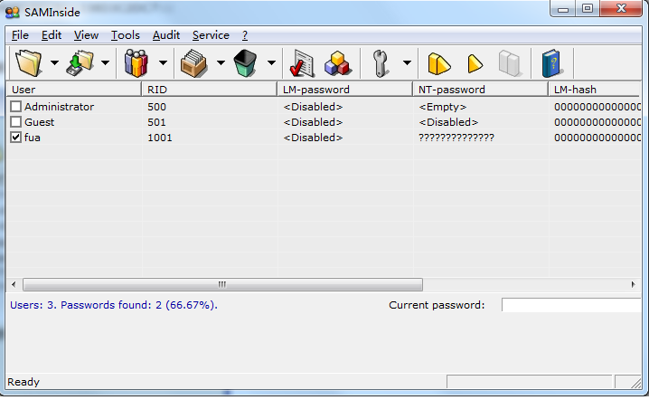This screenshot has width=649, height=400.
Task: Click the double yellow triangle attack icon
Action: [438, 63]
